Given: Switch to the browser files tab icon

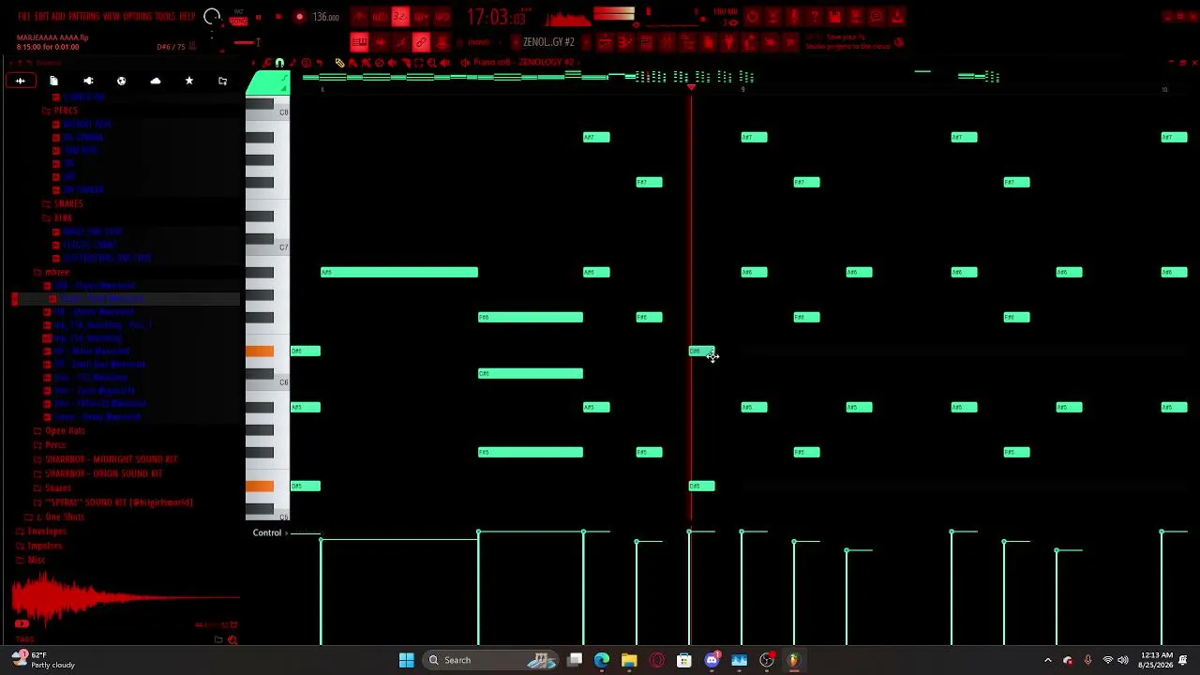Looking at the screenshot, I should pyautogui.click(x=53, y=82).
